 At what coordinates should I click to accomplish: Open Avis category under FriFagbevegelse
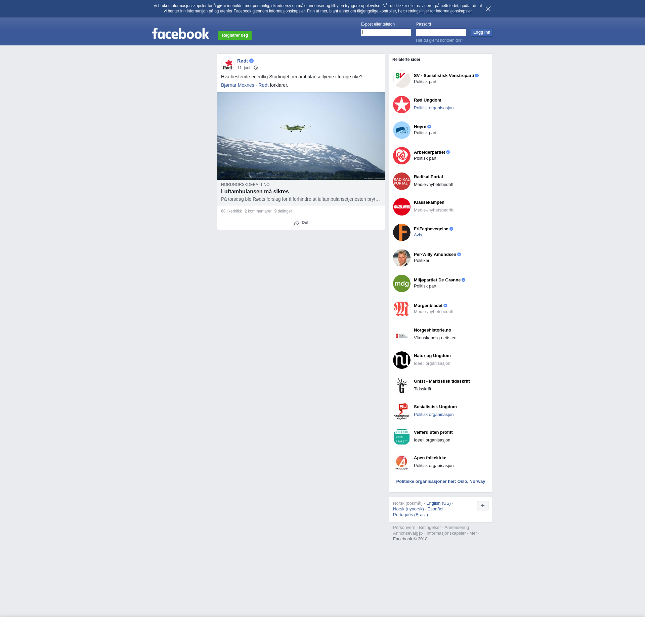tap(418, 235)
